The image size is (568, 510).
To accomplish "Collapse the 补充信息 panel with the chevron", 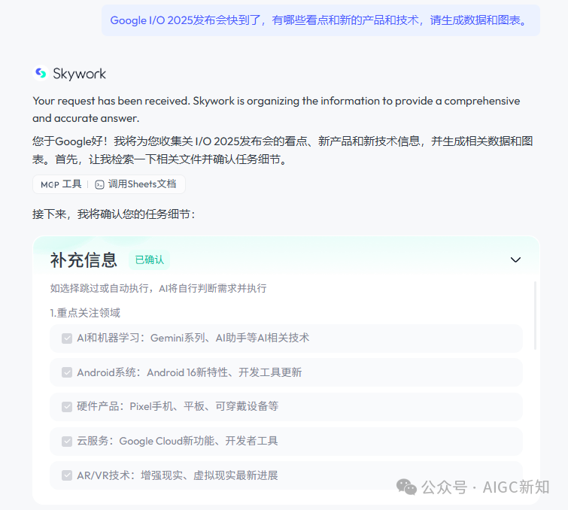I will coord(515,260).
